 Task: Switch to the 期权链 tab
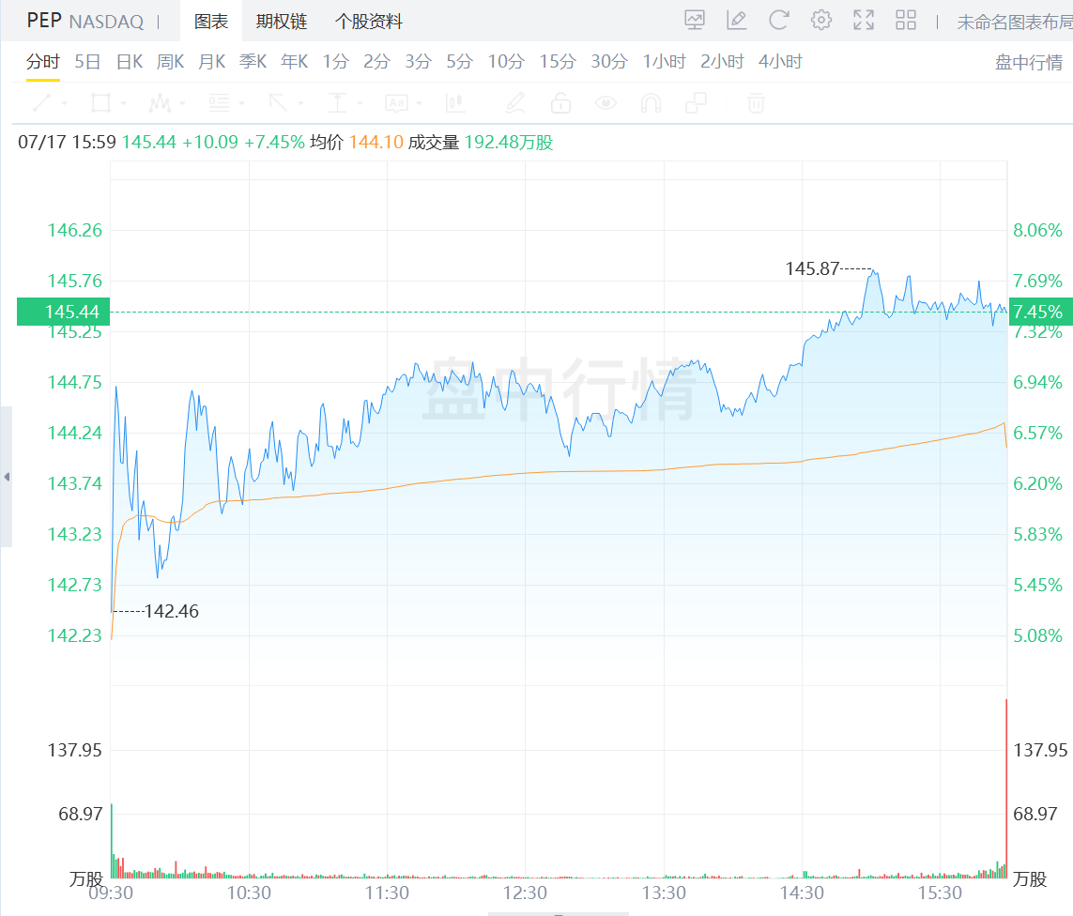click(282, 22)
